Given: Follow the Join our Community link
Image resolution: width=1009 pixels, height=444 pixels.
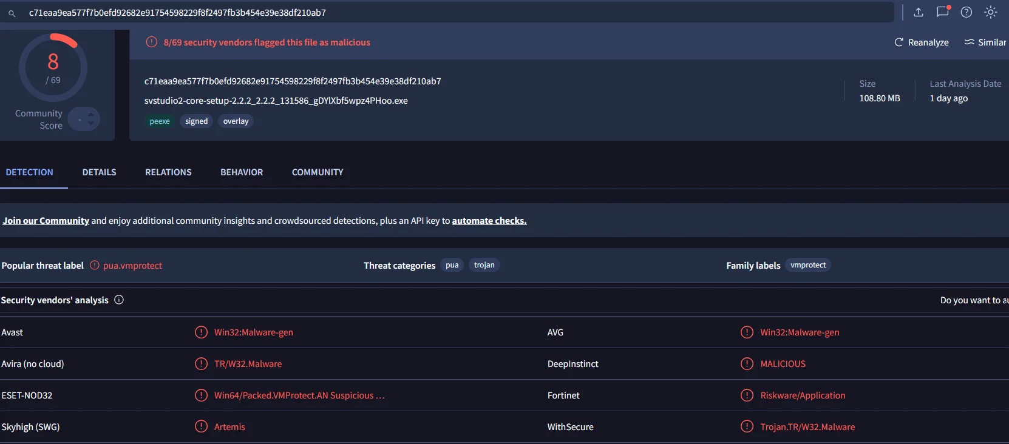Looking at the screenshot, I should (46, 221).
